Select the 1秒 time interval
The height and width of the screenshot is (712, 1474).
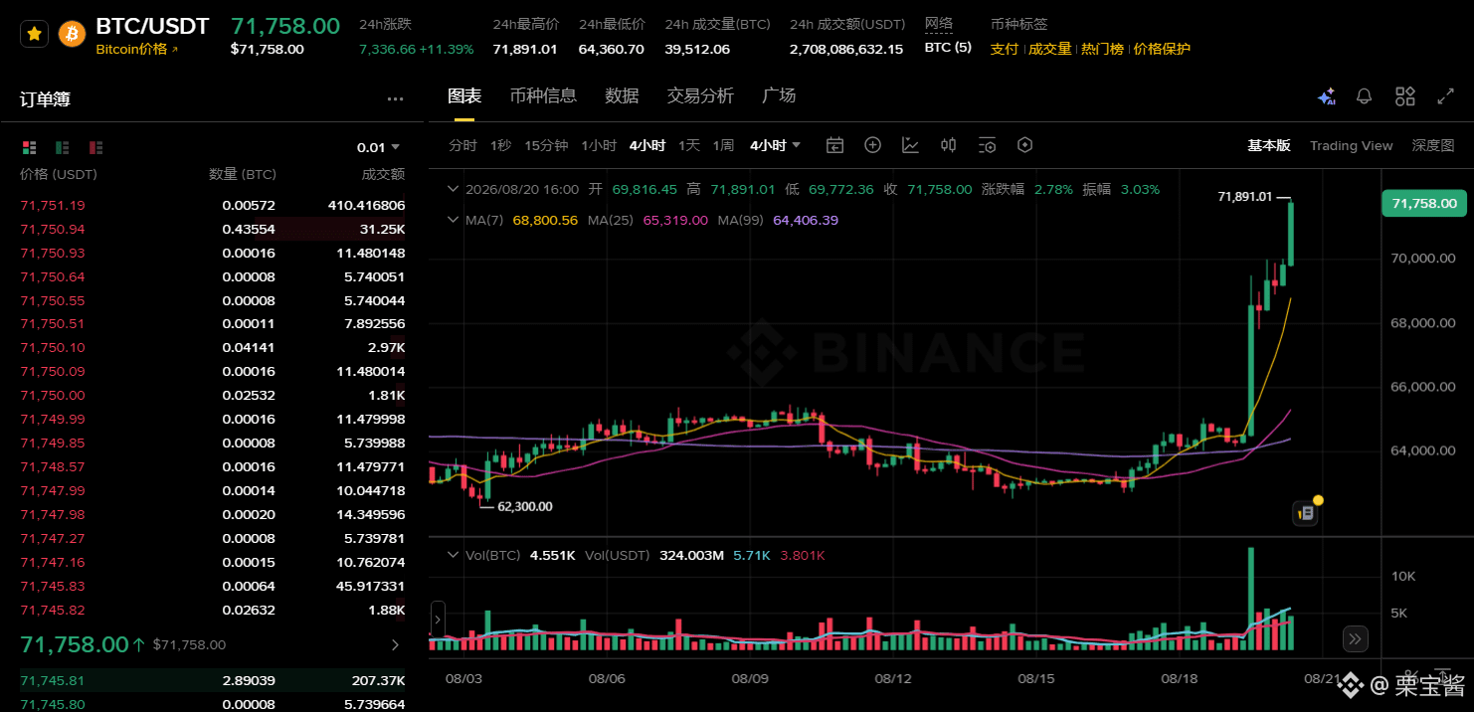pyautogui.click(x=500, y=145)
